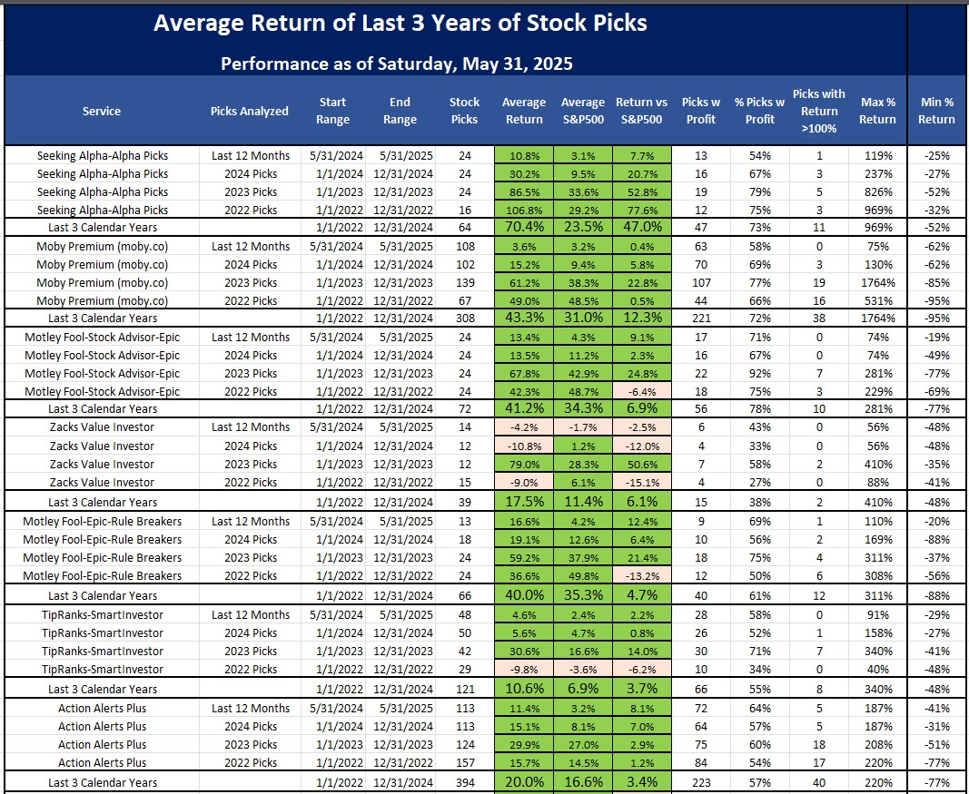Image resolution: width=969 pixels, height=794 pixels.
Task: Click the 35.3% average S&P500 cell
Action: (583, 595)
